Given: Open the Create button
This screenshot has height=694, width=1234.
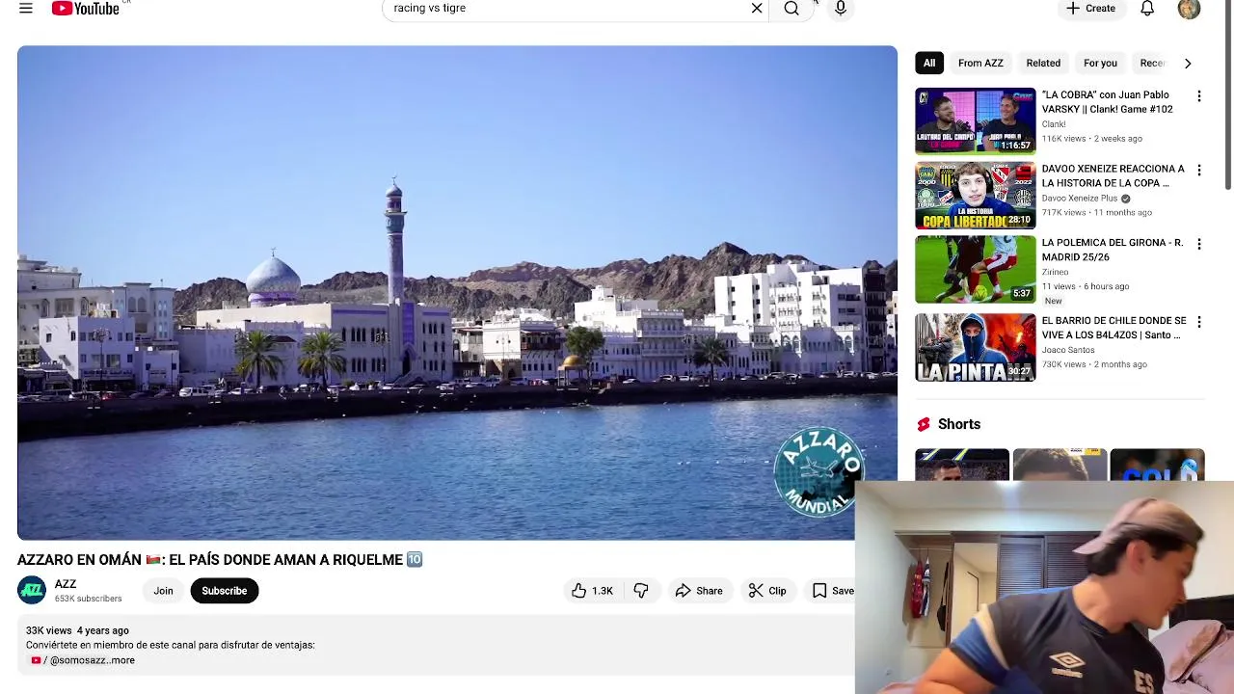Looking at the screenshot, I should (x=1090, y=8).
